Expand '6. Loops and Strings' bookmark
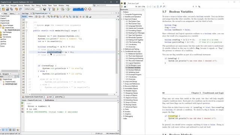The height and width of the screenshot is (135, 240). tap(122, 82)
